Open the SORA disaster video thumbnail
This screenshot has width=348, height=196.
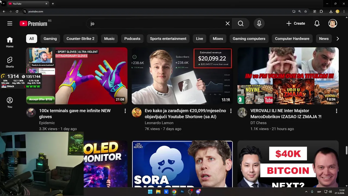[182, 164]
